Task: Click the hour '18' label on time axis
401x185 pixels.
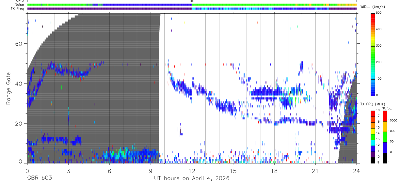Action: (274, 171)
